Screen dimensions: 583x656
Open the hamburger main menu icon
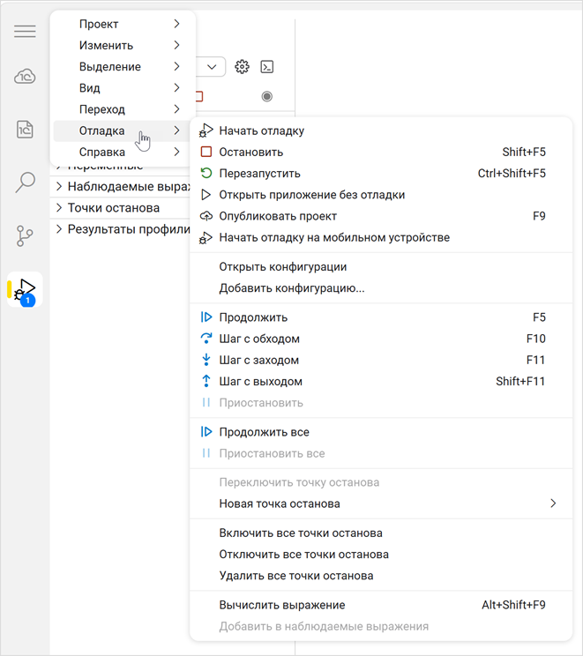[25, 32]
